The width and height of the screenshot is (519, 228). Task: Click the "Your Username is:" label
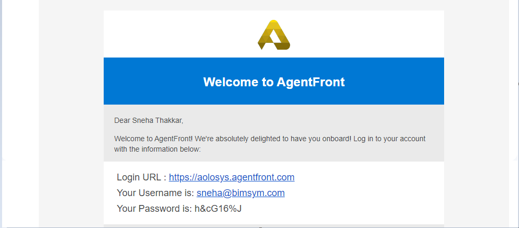point(156,193)
